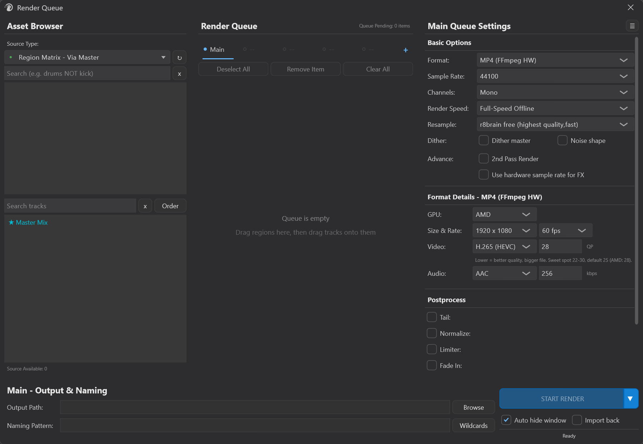
Task: Open the Main Queue Settings hamburger menu
Action: tap(632, 26)
